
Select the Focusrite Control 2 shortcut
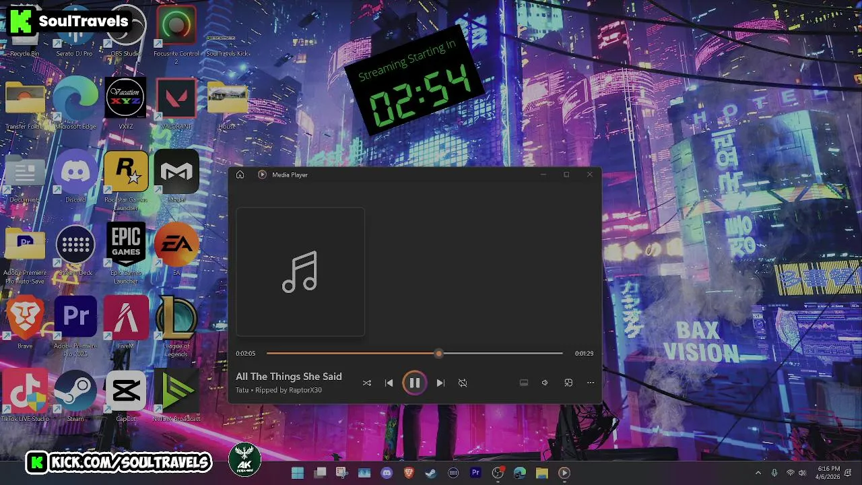tap(176, 35)
